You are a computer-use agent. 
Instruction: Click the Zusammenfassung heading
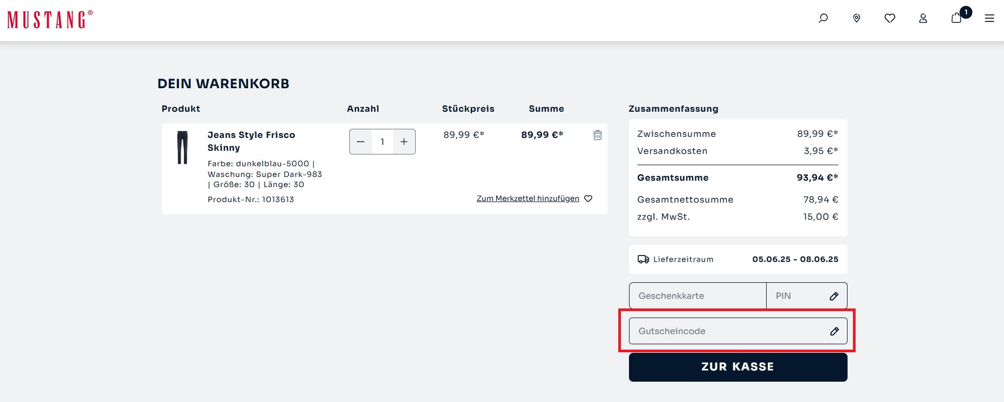pos(673,109)
